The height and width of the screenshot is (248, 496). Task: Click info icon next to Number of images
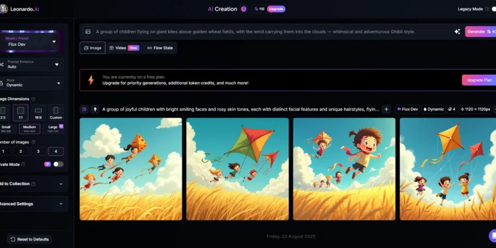click(x=33, y=142)
